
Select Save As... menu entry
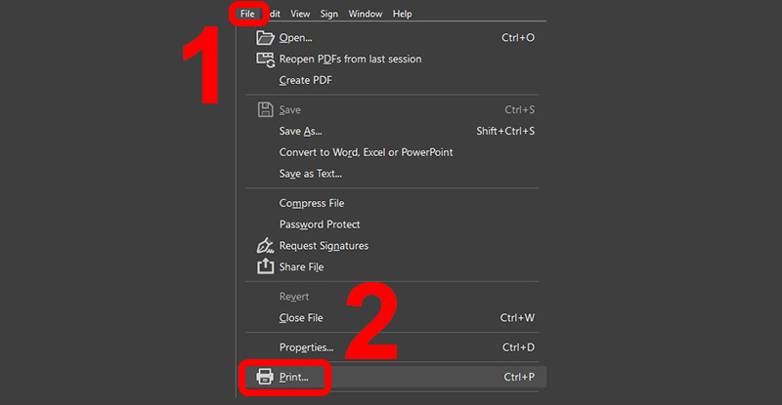300,131
